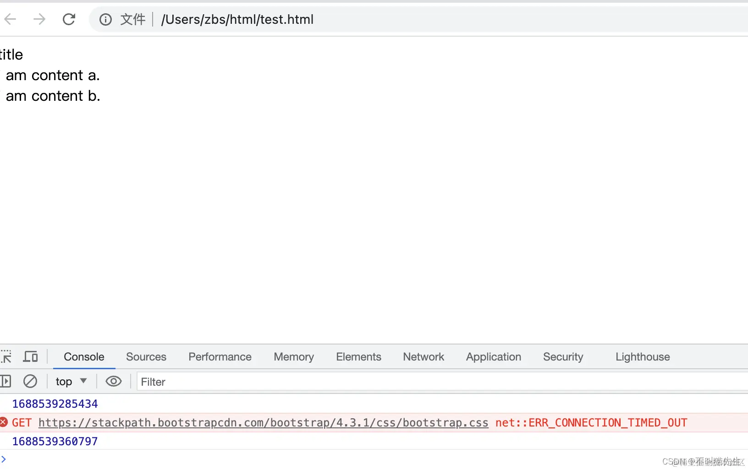This screenshot has width=748, height=470.
Task: Open the Lighthouse tab
Action: (643, 357)
